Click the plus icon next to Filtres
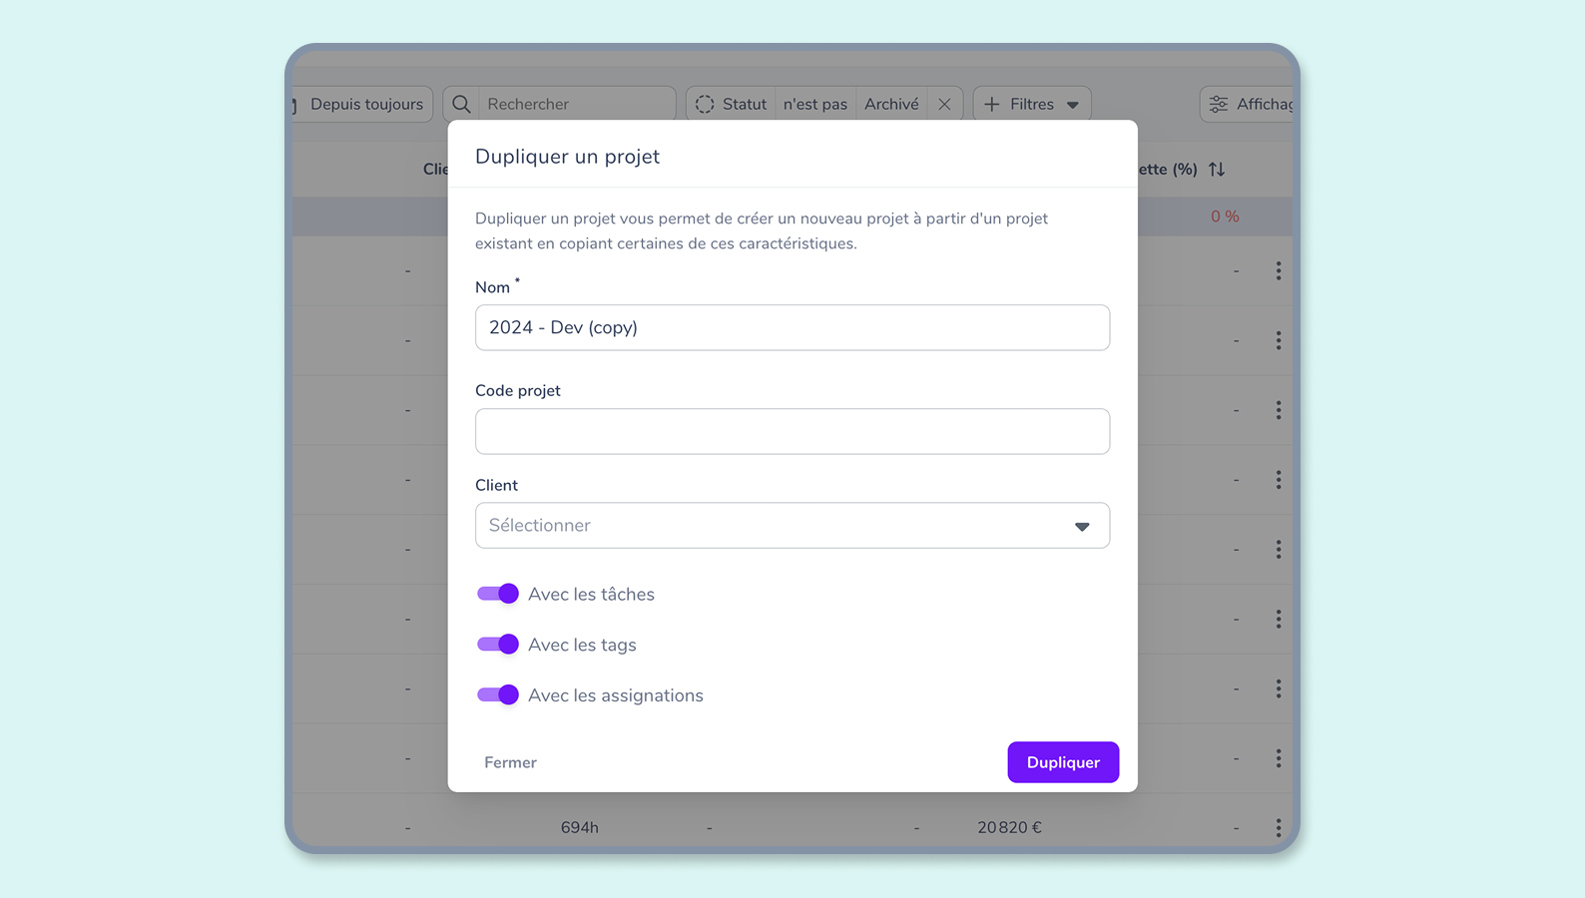 (x=992, y=104)
